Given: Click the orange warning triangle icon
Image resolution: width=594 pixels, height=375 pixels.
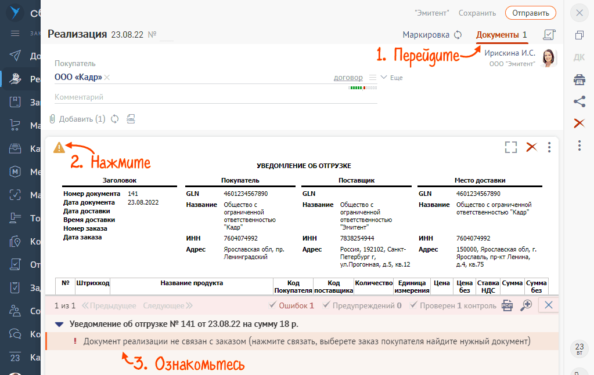Looking at the screenshot, I should point(59,147).
